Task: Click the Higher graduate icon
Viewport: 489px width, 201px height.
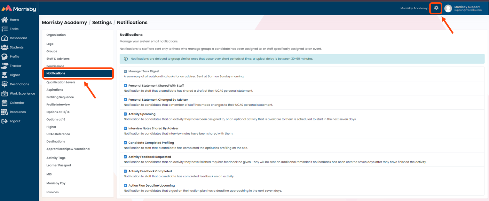Action: pyautogui.click(x=4, y=75)
